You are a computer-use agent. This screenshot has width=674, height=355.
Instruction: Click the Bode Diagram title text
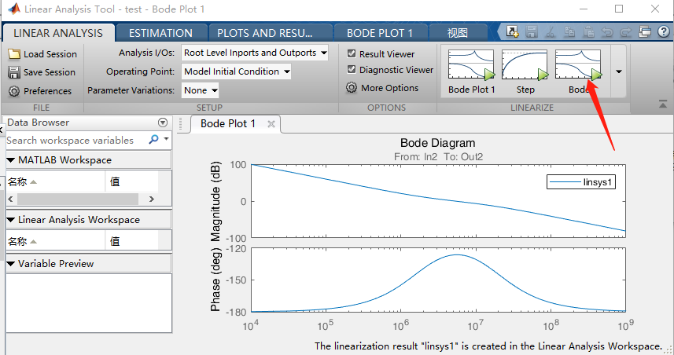coord(437,143)
